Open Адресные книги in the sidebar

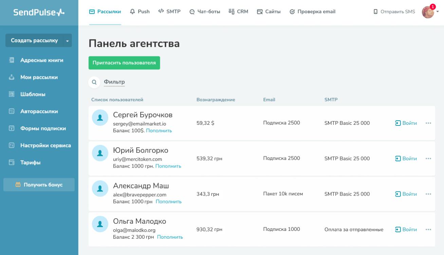41,60
